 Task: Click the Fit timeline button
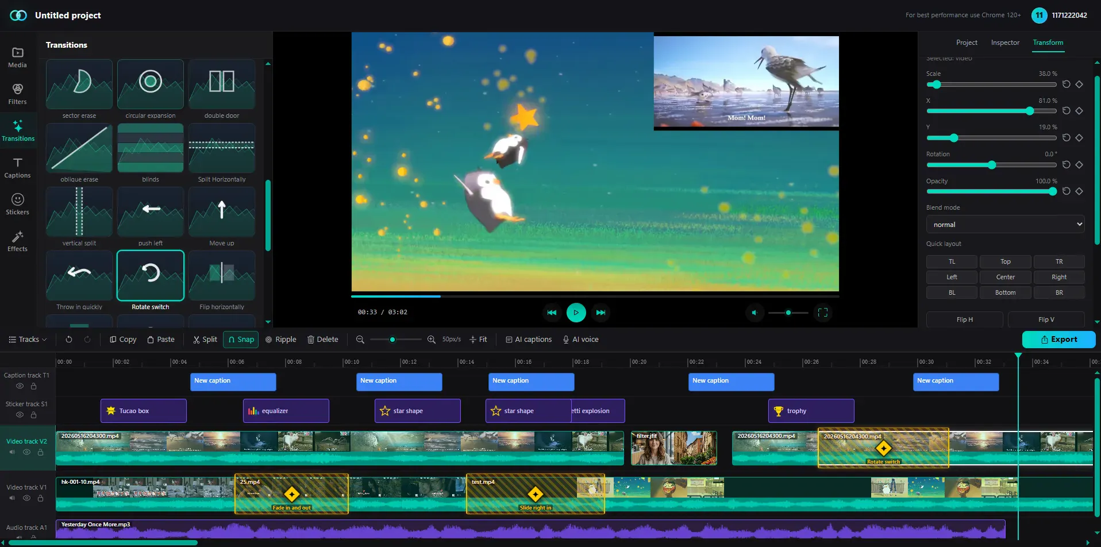point(478,340)
